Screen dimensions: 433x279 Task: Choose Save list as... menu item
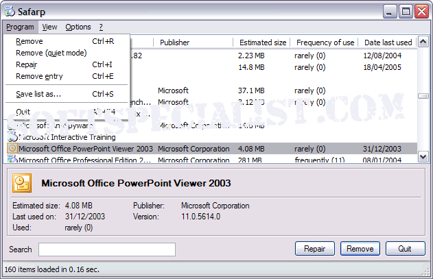pos(67,94)
